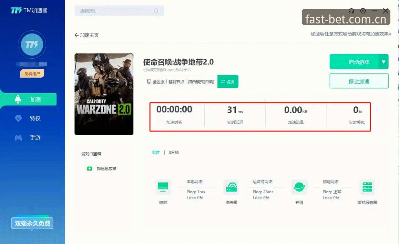The width and height of the screenshot is (399, 244).
Task: Click the headset support icon
Action: tap(351, 11)
